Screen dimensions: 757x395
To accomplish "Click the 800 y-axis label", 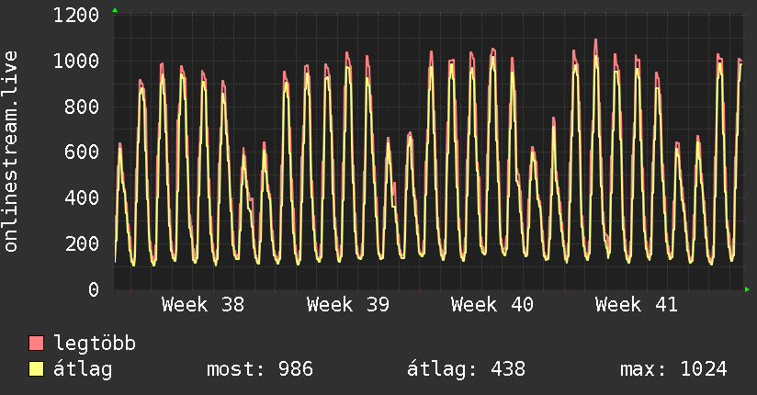I will point(82,107).
